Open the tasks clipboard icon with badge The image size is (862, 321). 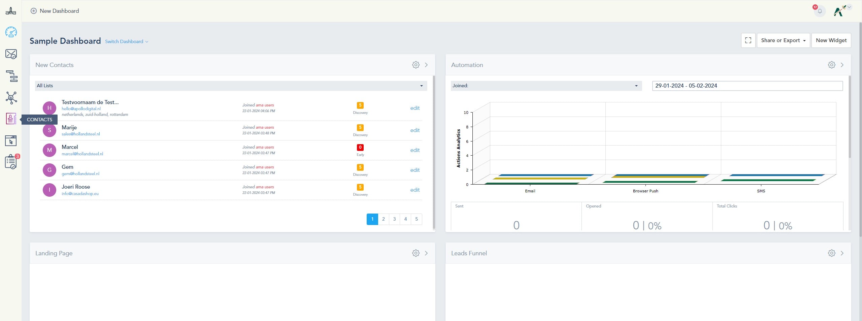click(x=11, y=162)
